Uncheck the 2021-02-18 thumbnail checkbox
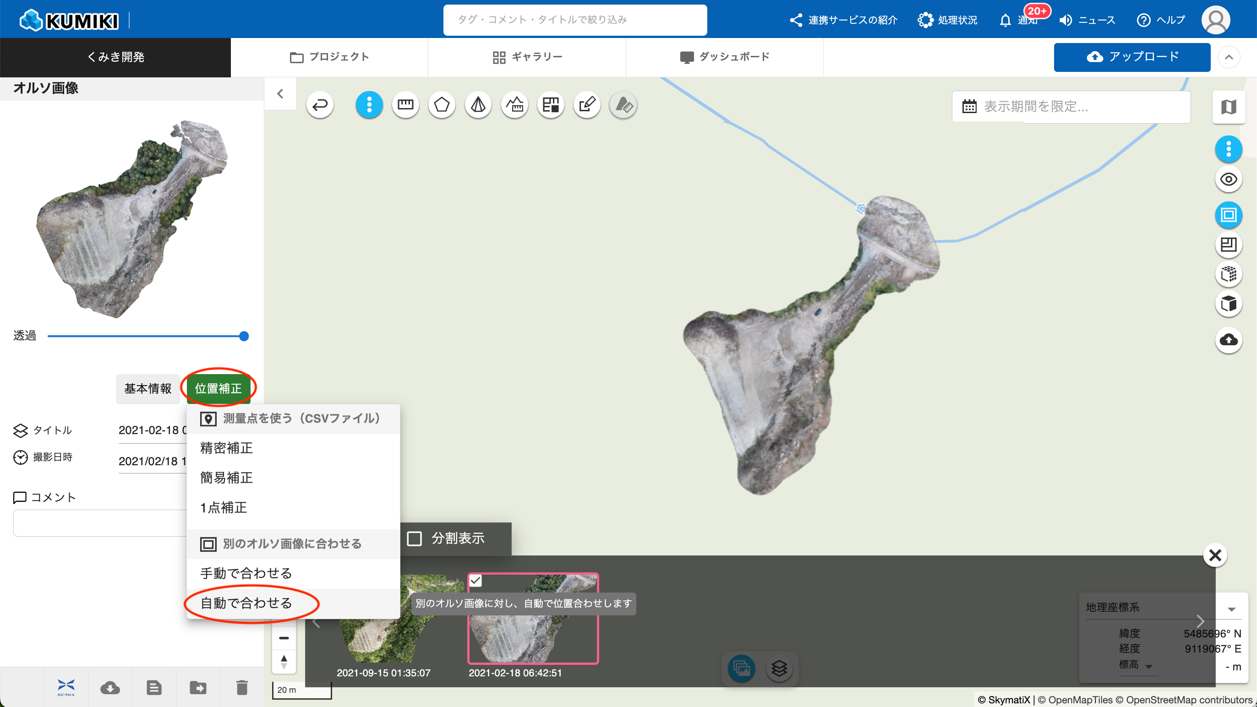This screenshot has width=1257, height=707. [475, 581]
